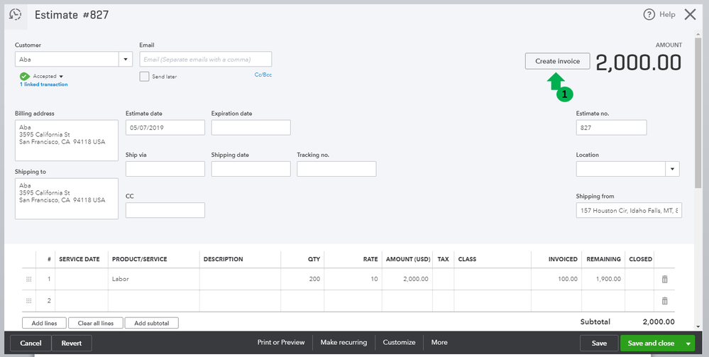Open the Save and close options arrow
Screen dimensions: 709x357
coord(688,344)
